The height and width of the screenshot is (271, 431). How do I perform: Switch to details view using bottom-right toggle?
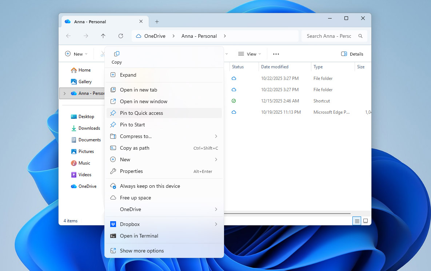[356, 221]
